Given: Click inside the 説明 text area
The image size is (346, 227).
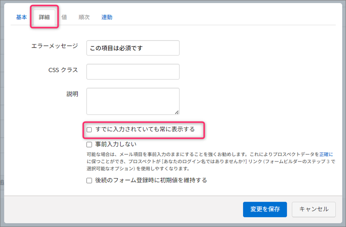Looking at the screenshot, I should (133, 101).
